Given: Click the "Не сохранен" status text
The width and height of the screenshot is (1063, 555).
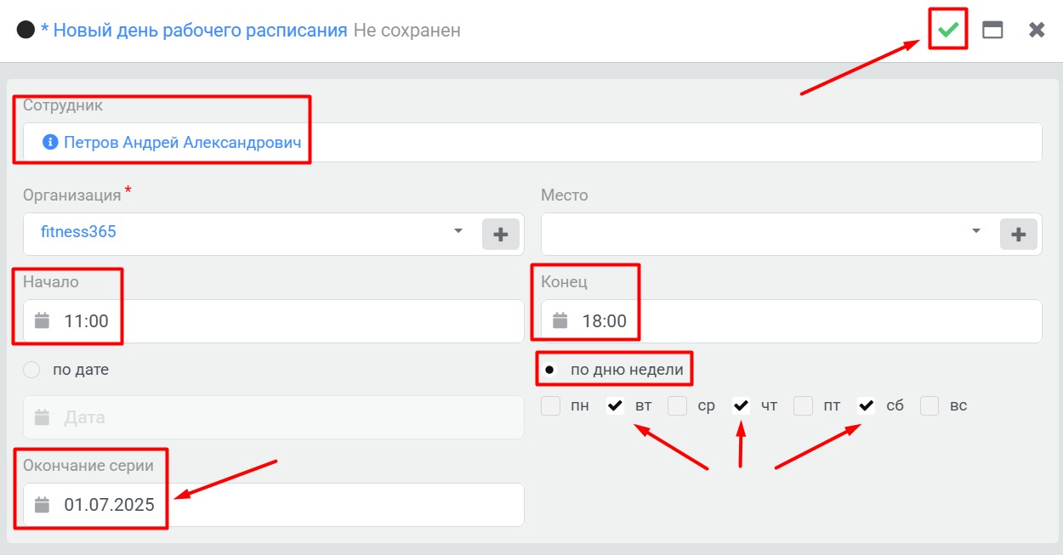Looking at the screenshot, I should click(406, 30).
